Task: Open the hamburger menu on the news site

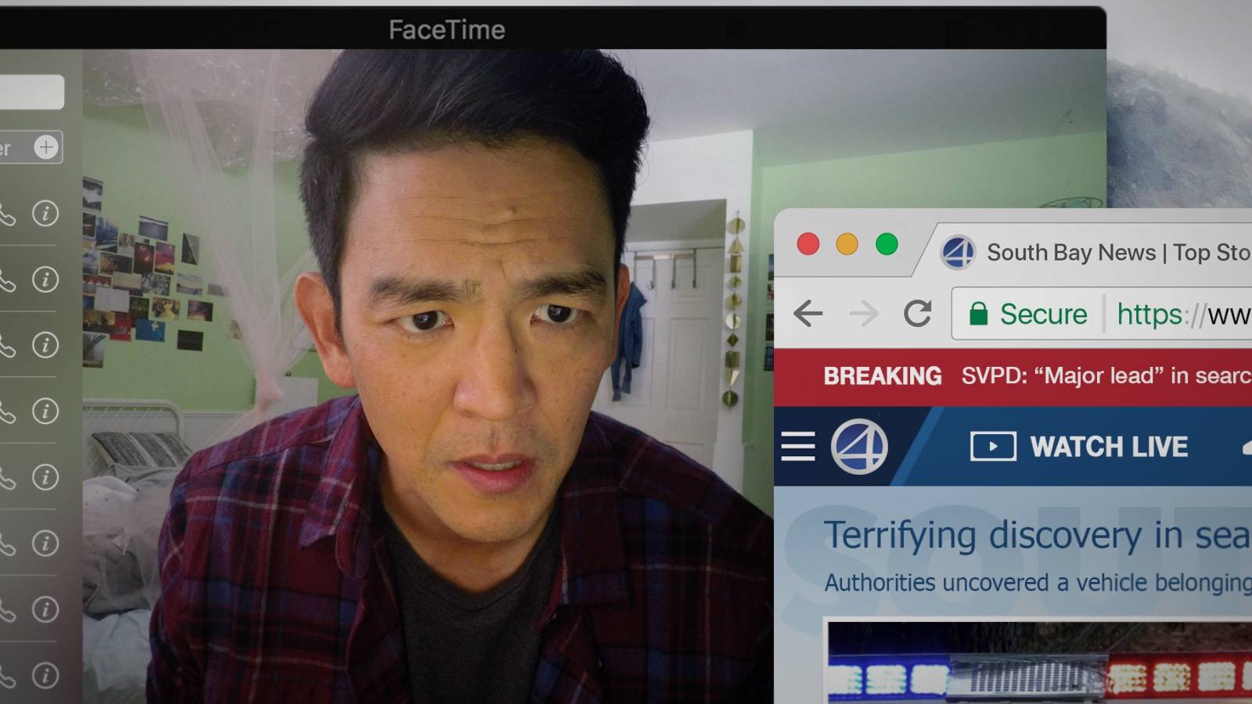Action: 797,447
